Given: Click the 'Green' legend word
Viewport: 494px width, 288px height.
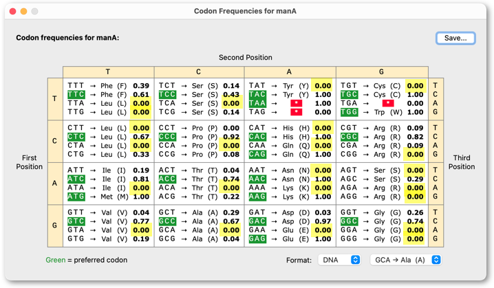Looking at the screenshot, I should [x=56, y=260].
